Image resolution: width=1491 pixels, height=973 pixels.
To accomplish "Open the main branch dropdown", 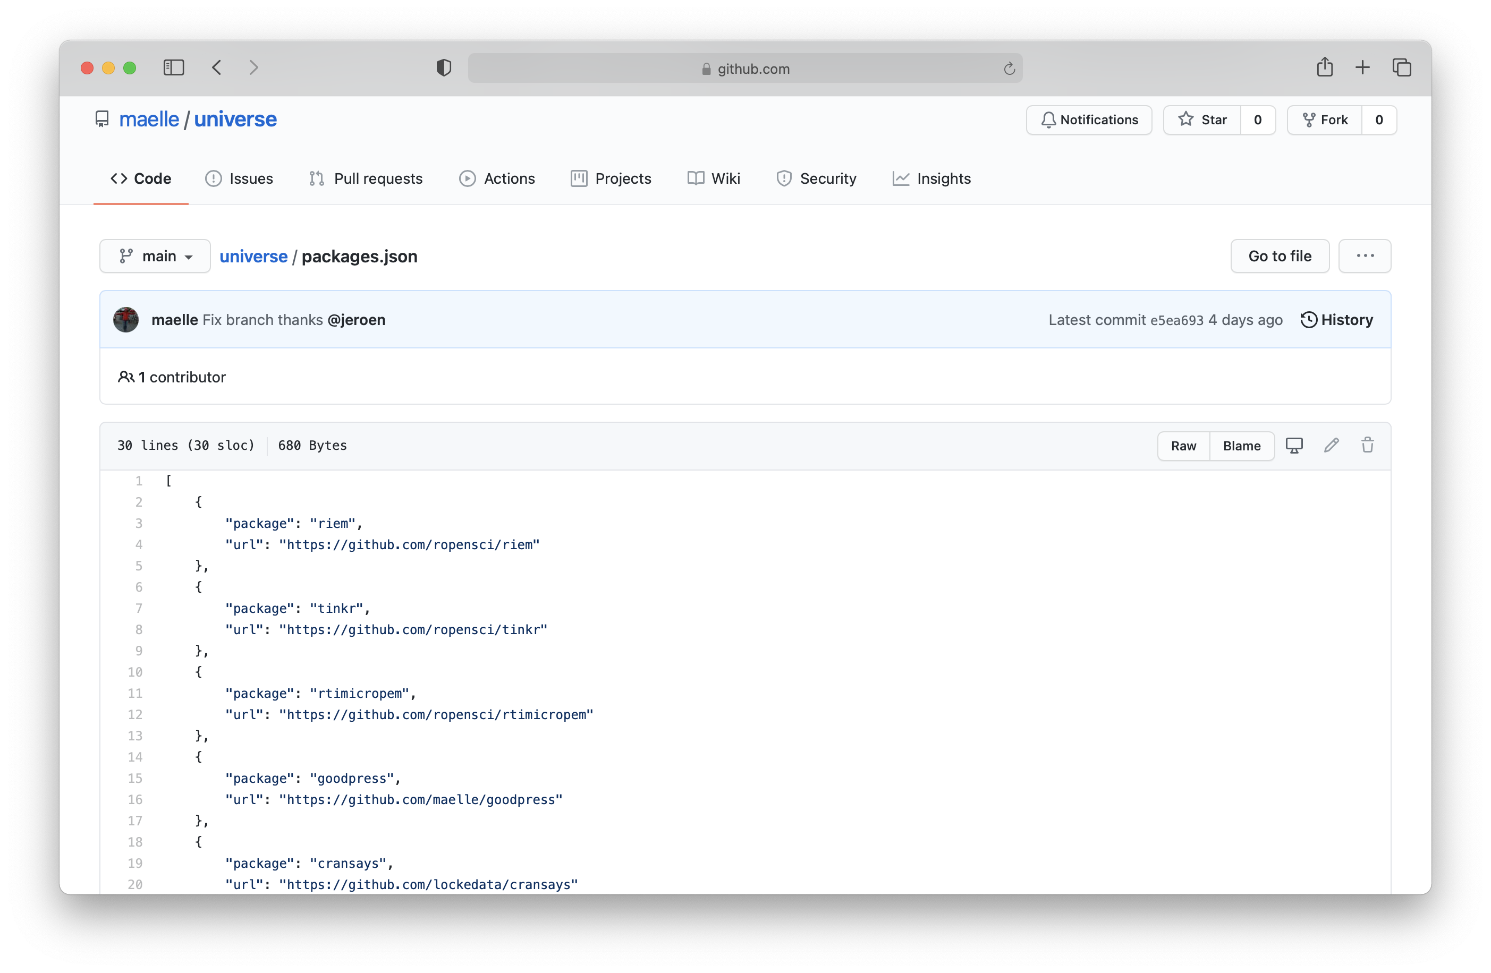I will (155, 256).
